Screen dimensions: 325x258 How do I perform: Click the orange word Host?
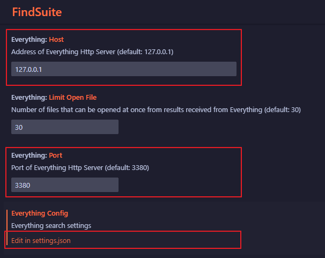(56, 40)
